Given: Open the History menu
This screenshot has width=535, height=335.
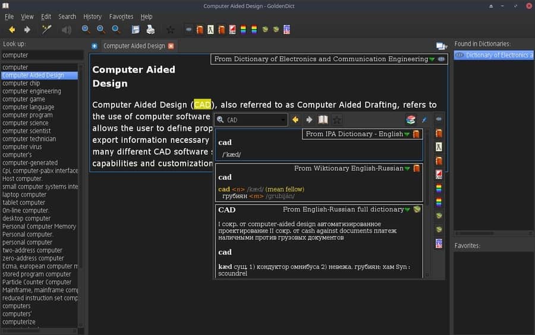Looking at the screenshot, I should point(92,17).
